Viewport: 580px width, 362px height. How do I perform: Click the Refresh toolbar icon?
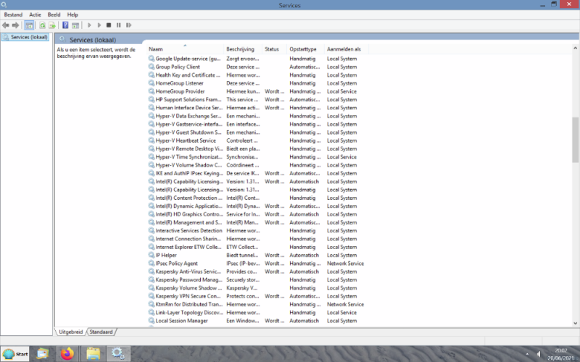[42, 25]
